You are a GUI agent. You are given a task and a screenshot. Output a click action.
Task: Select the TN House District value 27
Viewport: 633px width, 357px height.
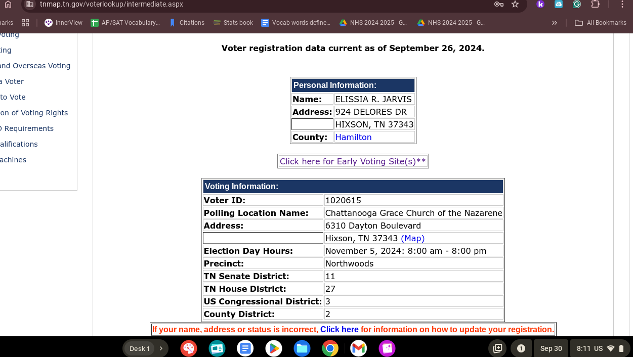pyautogui.click(x=330, y=289)
